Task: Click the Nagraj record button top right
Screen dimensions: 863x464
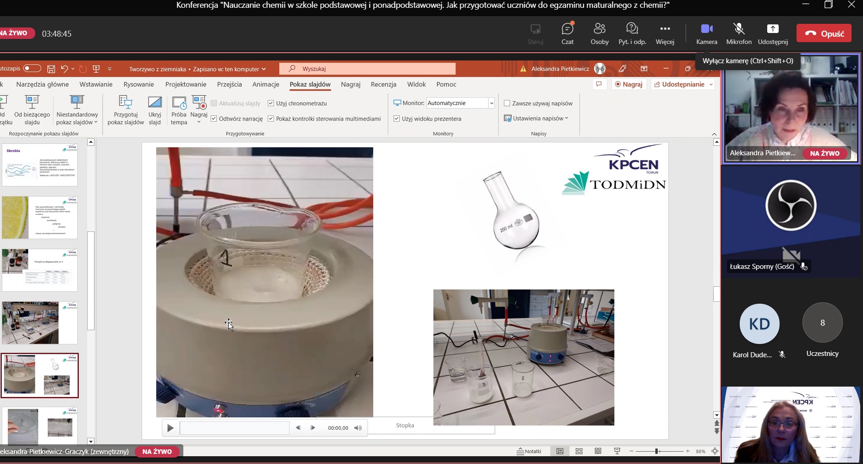Action: (x=629, y=84)
